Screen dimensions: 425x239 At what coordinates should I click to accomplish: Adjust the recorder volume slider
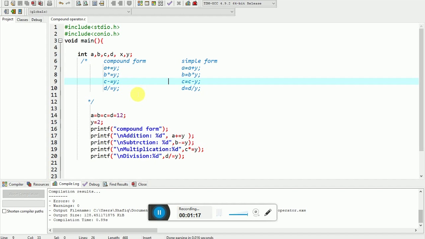238,214
